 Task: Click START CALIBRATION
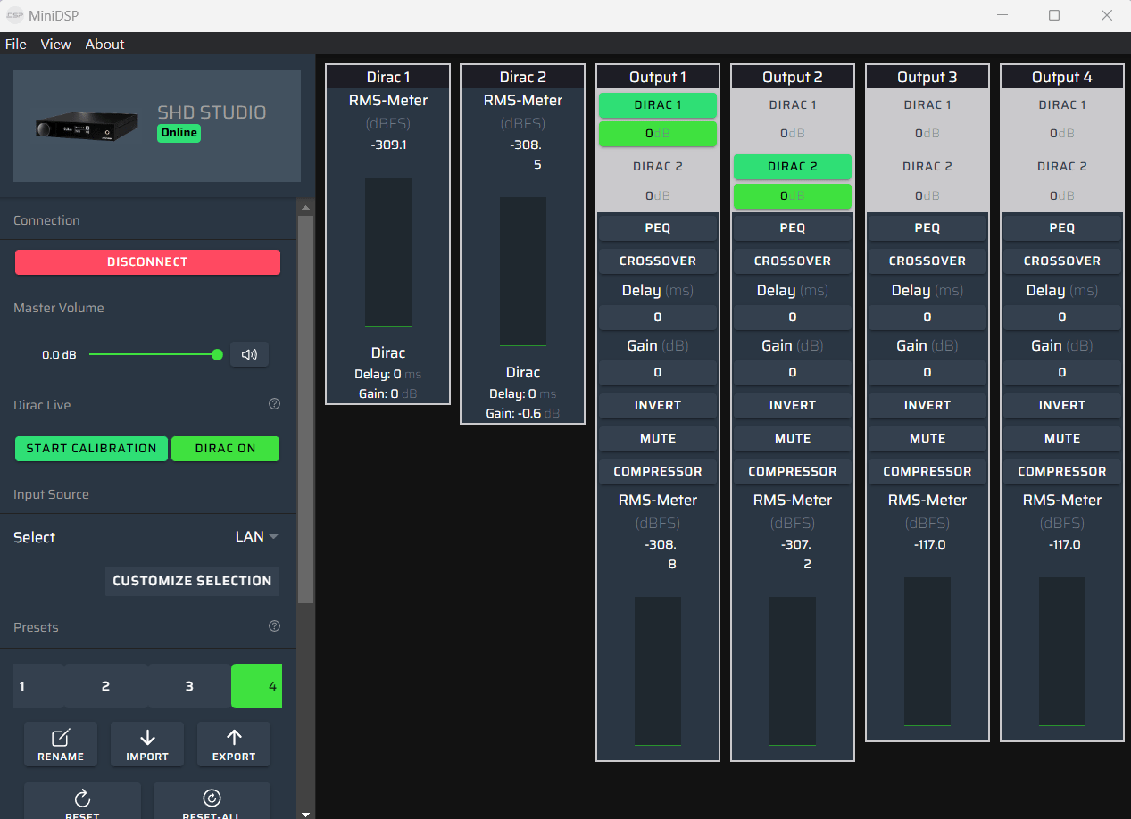[x=91, y=449]
